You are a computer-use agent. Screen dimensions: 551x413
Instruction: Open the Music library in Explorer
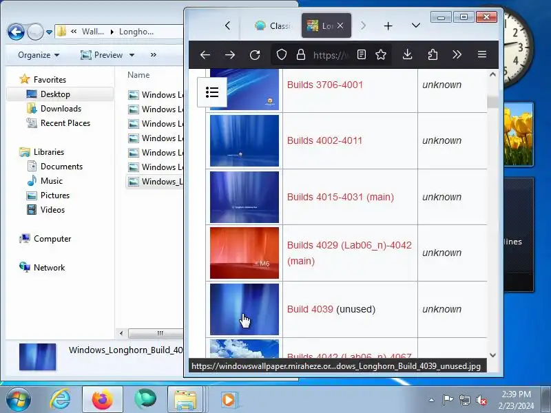51,181
